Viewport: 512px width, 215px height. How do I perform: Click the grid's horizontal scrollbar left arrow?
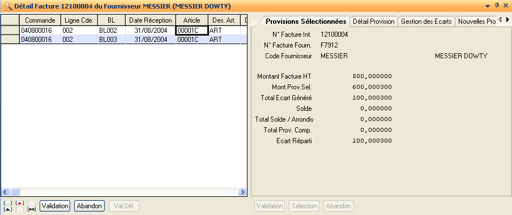pyautogui.click(x=5, y=192)
